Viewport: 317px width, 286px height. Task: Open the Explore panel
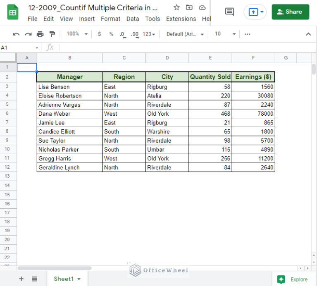pos(294,279)
